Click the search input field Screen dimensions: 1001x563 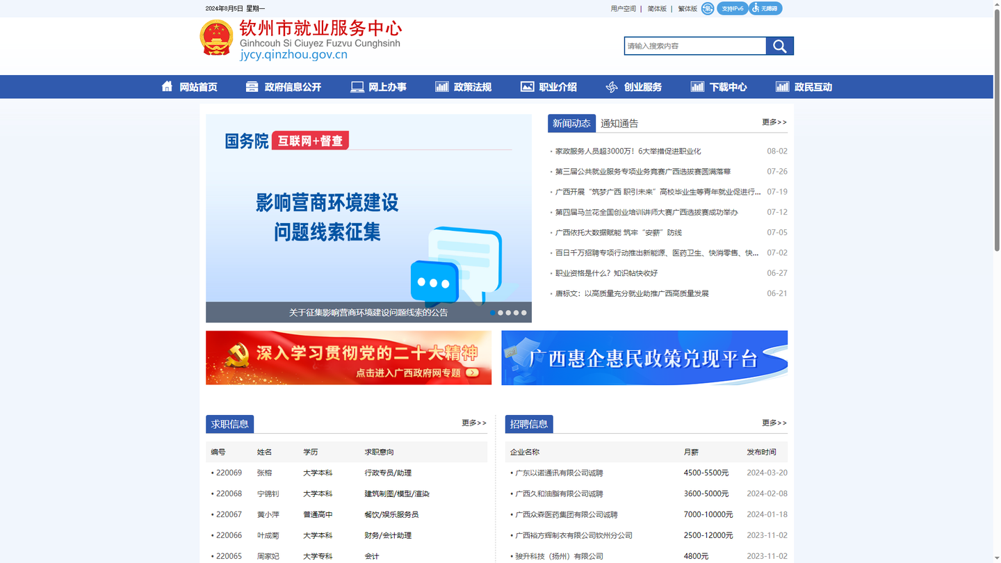pyautogui.click(x=695, y=46)
